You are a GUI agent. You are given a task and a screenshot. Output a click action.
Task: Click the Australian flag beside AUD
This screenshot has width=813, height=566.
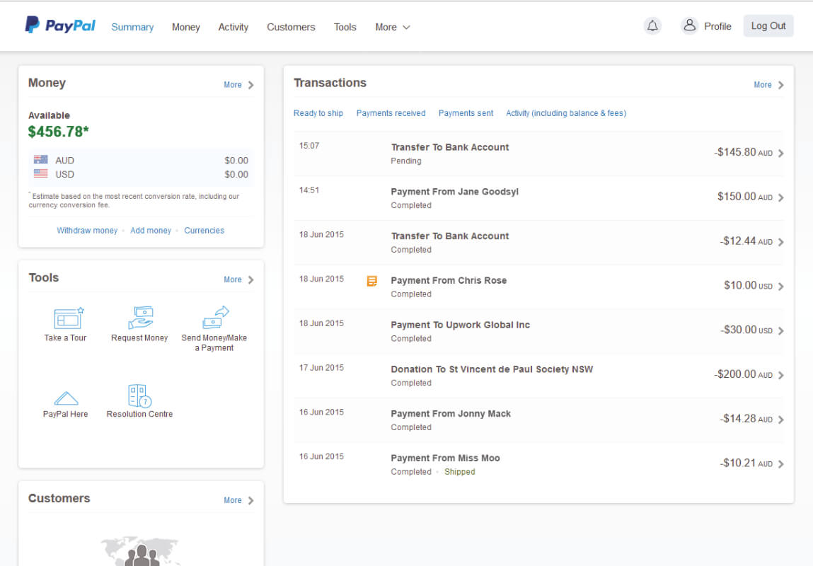[40, 160]
